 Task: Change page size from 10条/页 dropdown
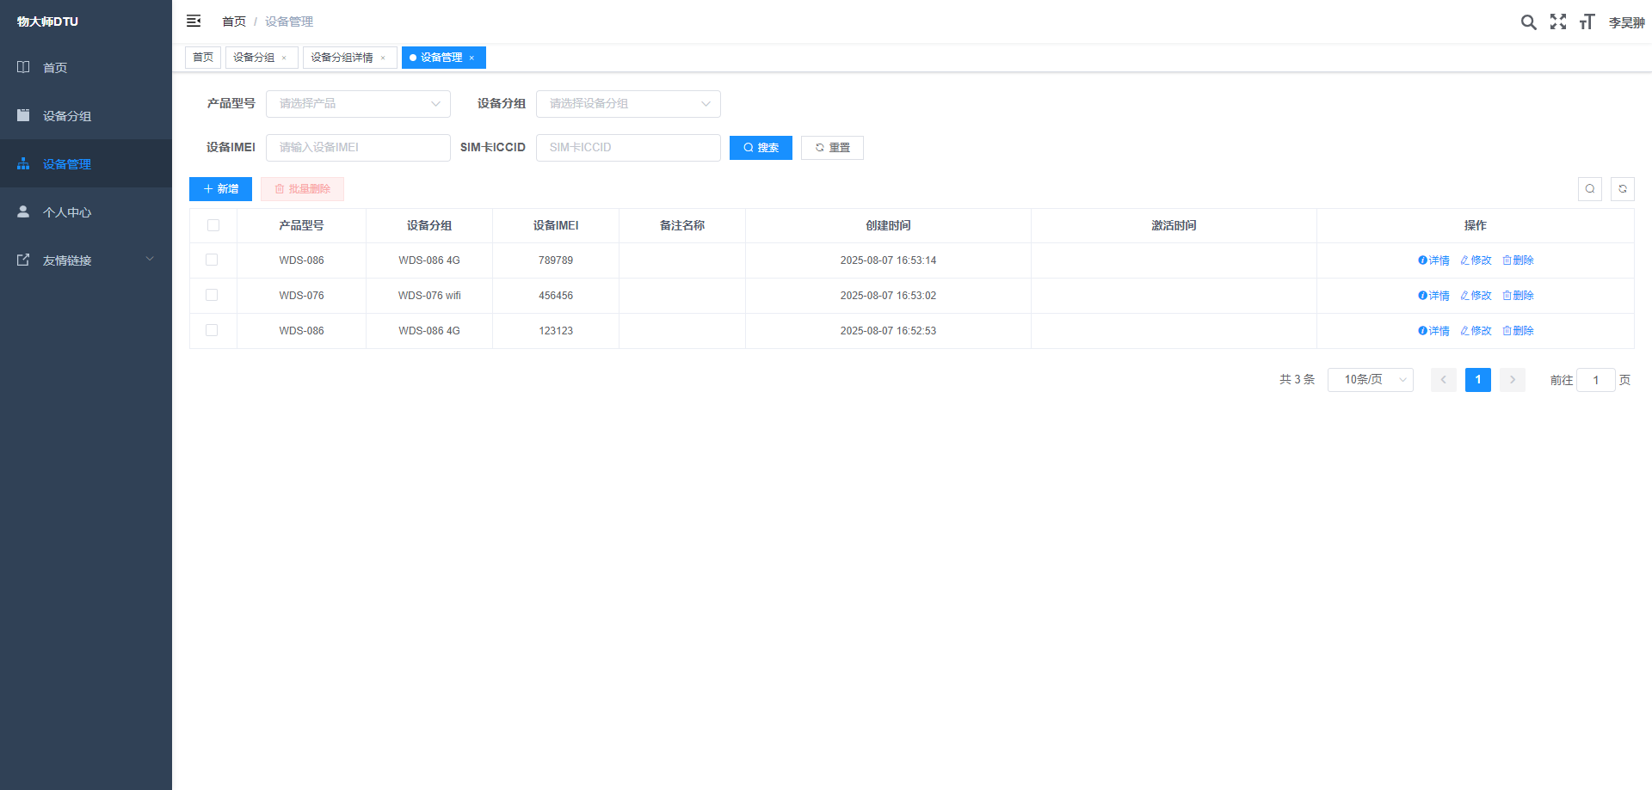pyautogui.click(x=1370, y=380)
